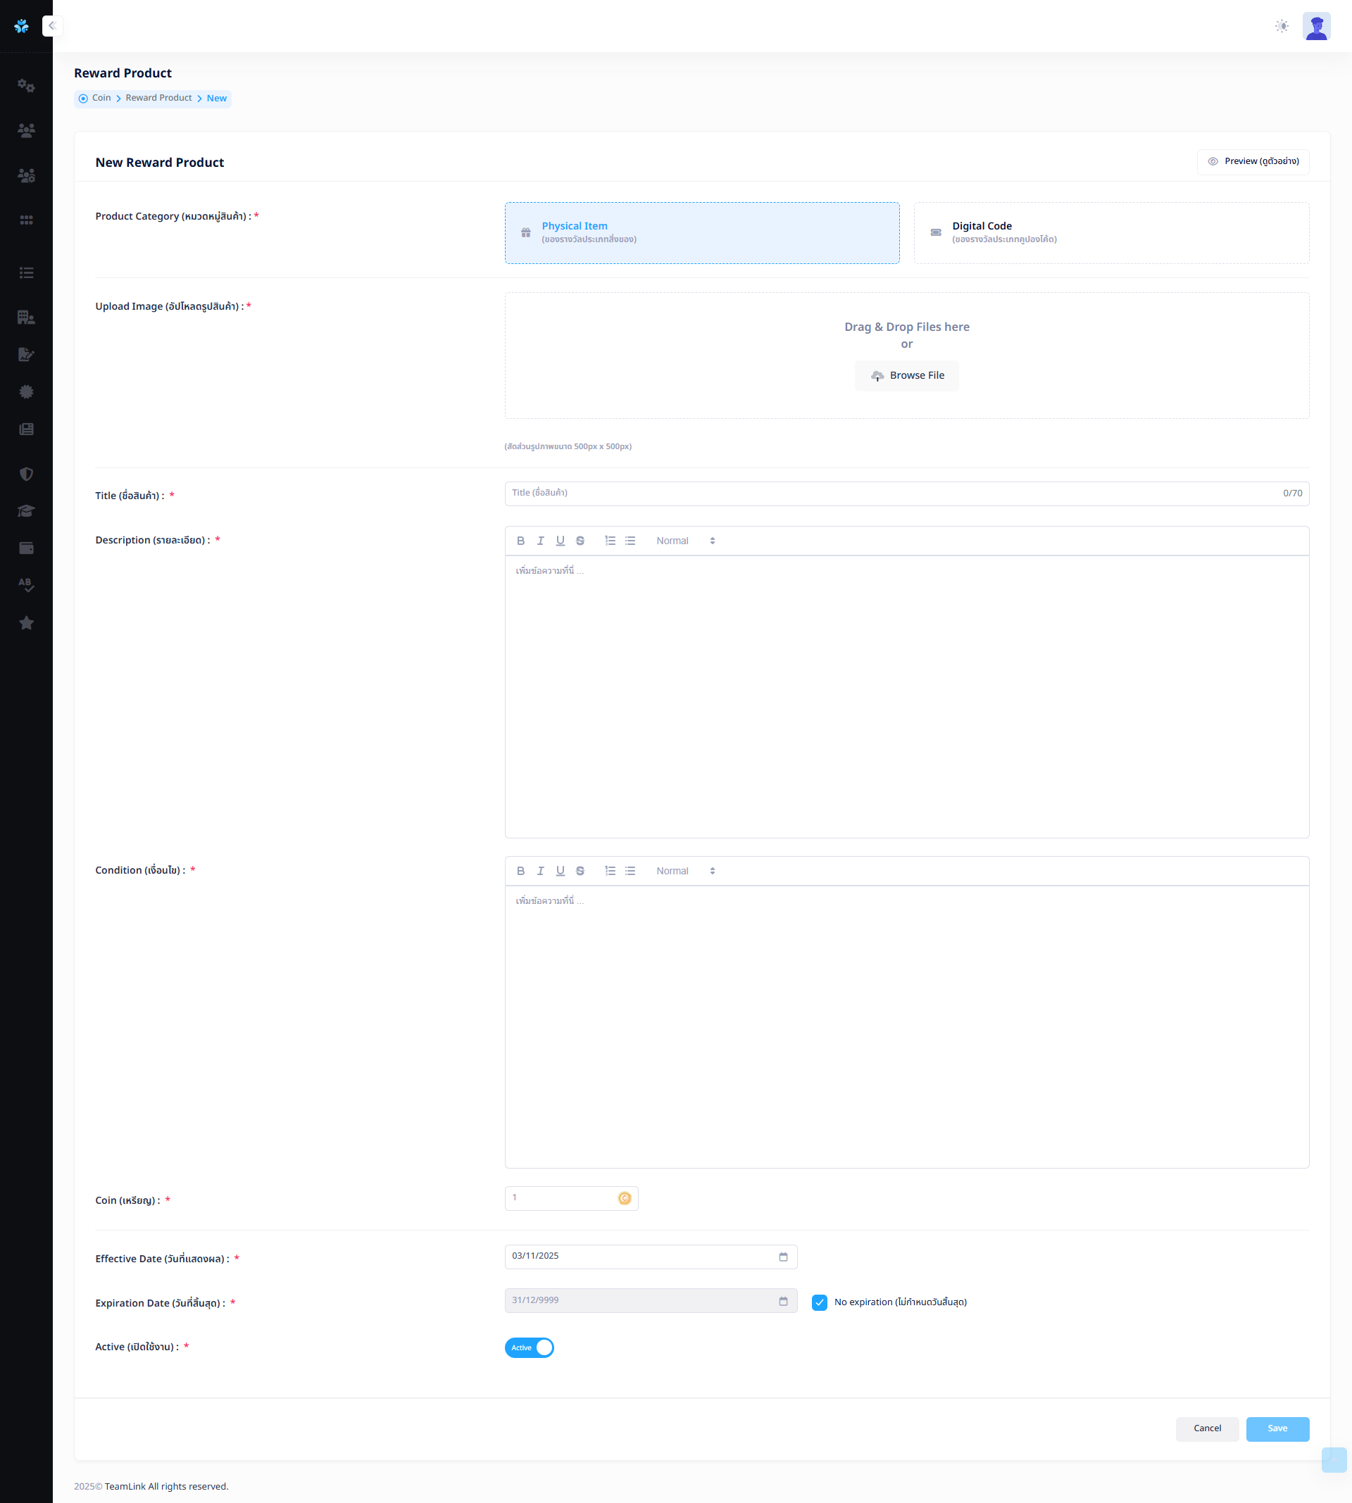Click Strikethrough icon in Condition editor
The width and height of the screenshot is (1352, 1503).
pos(580,871)
